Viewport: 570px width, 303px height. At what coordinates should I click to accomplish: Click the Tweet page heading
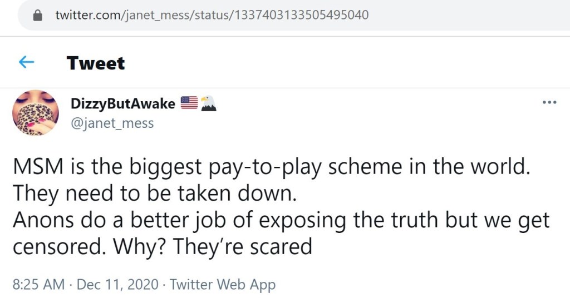(96, 63)
